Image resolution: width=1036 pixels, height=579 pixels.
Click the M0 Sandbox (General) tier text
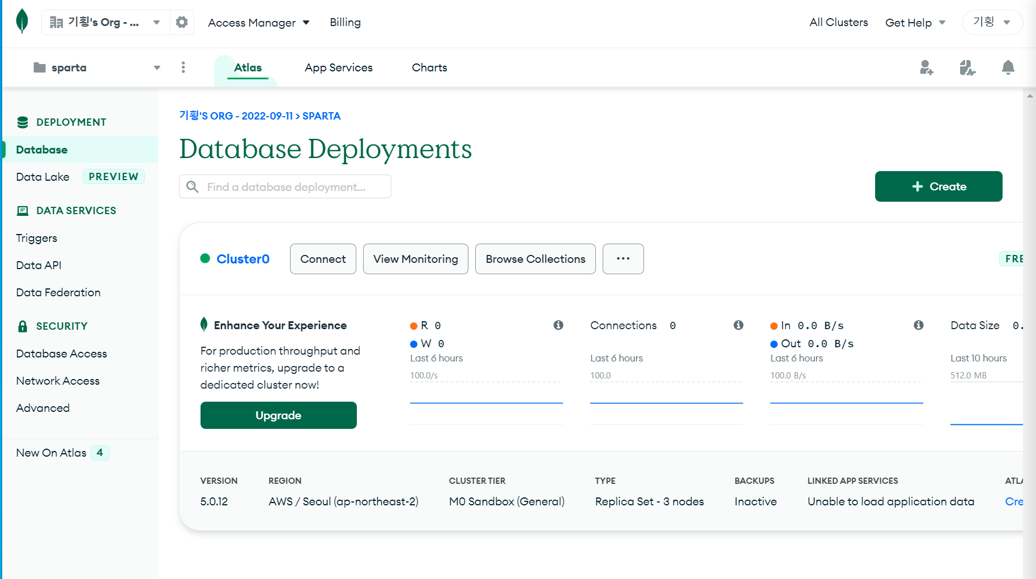click(x=507, y=501)
